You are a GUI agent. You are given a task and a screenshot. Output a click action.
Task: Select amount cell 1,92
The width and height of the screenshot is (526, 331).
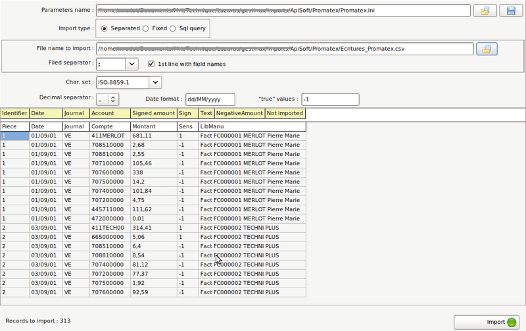pyautogui.click(x=154, y=283)
